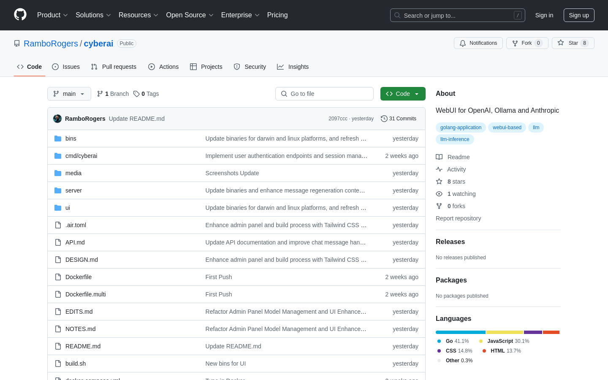The width and height of the screenshot is (608, 380).
Task: Open the ui folder icon
Action: pos(58,208)
